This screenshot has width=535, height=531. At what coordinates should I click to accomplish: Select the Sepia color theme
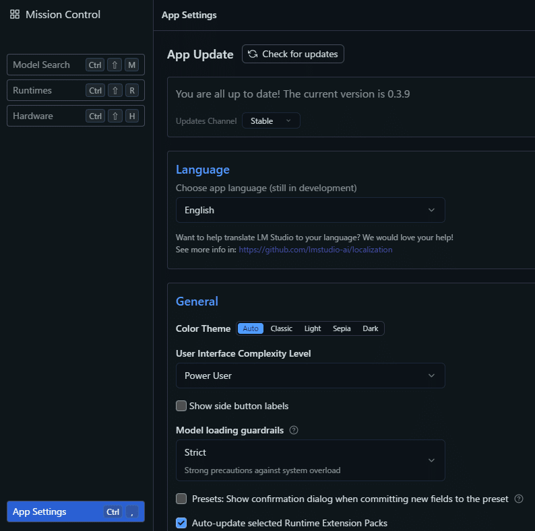pyautogui.click(x=342, y=328)
